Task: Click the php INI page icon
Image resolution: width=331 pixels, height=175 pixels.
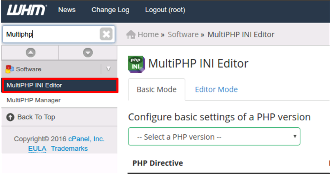Action: pyautogui.click(x=136, y=64)
